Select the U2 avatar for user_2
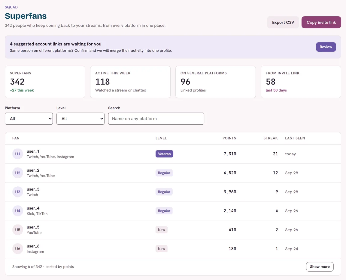Screen dimensions: 346x280 point(18,173)
